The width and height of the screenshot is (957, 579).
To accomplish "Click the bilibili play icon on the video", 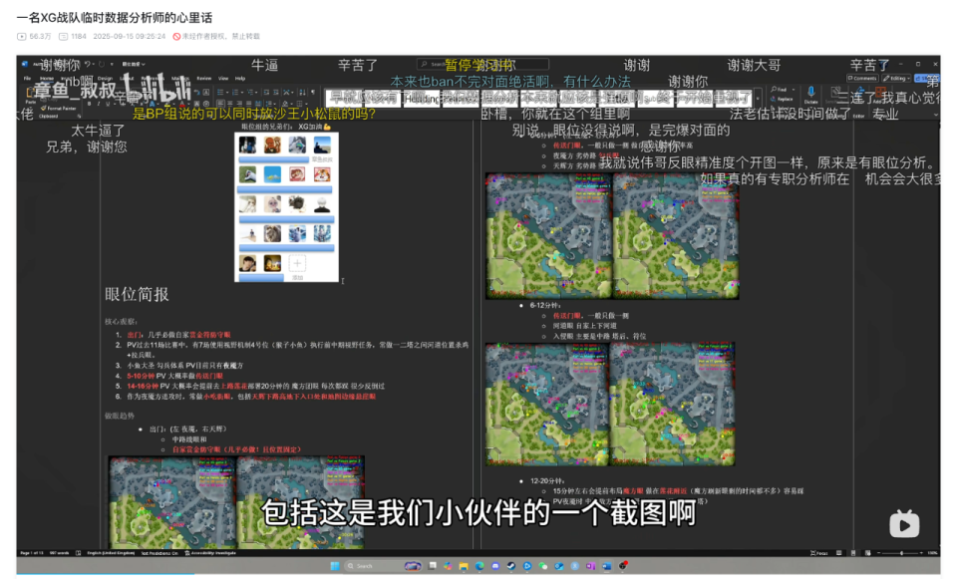I will pos(903,522).
